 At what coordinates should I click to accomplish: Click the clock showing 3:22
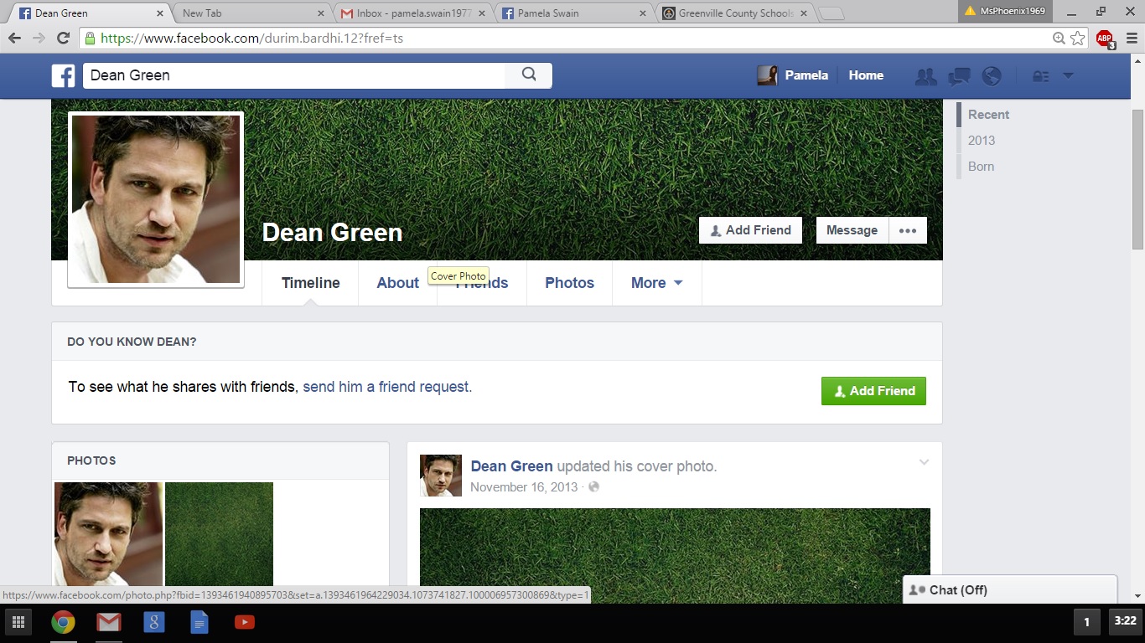click(x=1125, y=621)
